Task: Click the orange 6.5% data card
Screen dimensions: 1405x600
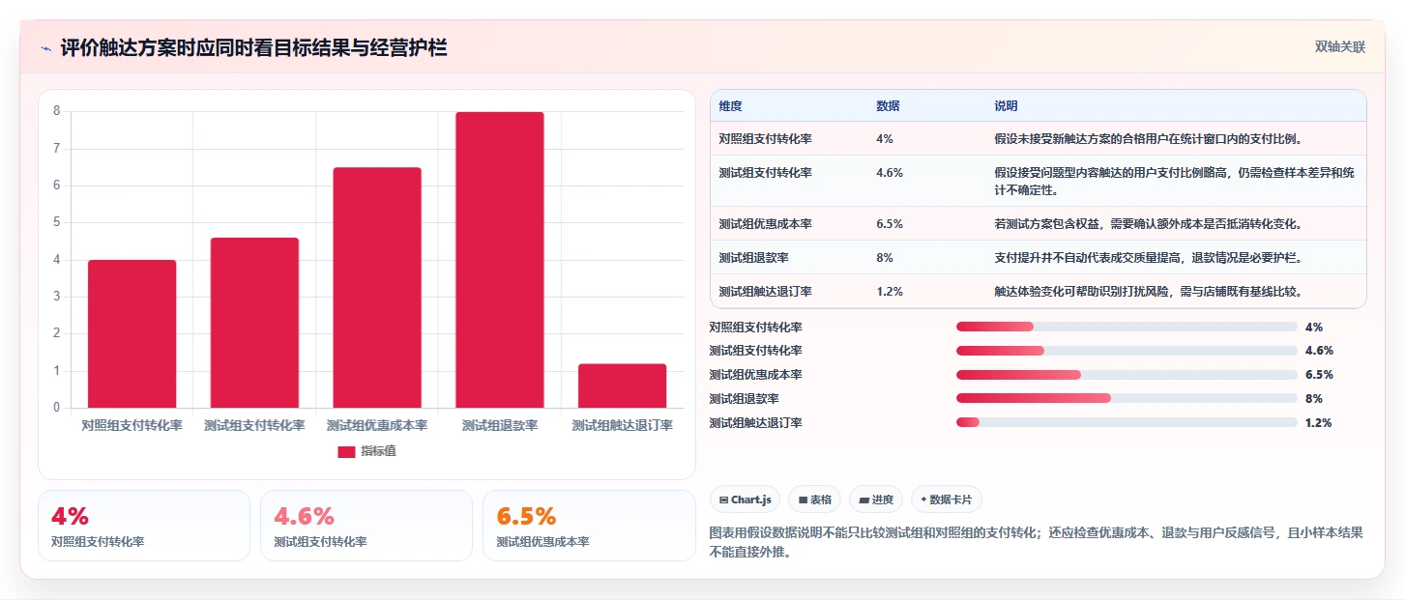Action: (589, 526)
